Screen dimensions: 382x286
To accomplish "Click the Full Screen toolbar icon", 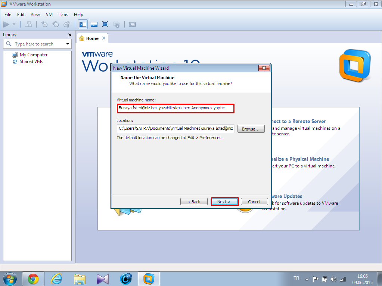I will tap(105, 24).
